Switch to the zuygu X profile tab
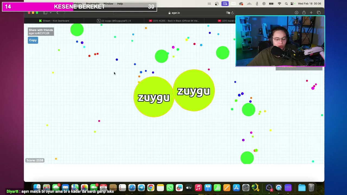347x195 pixels. 114,21
